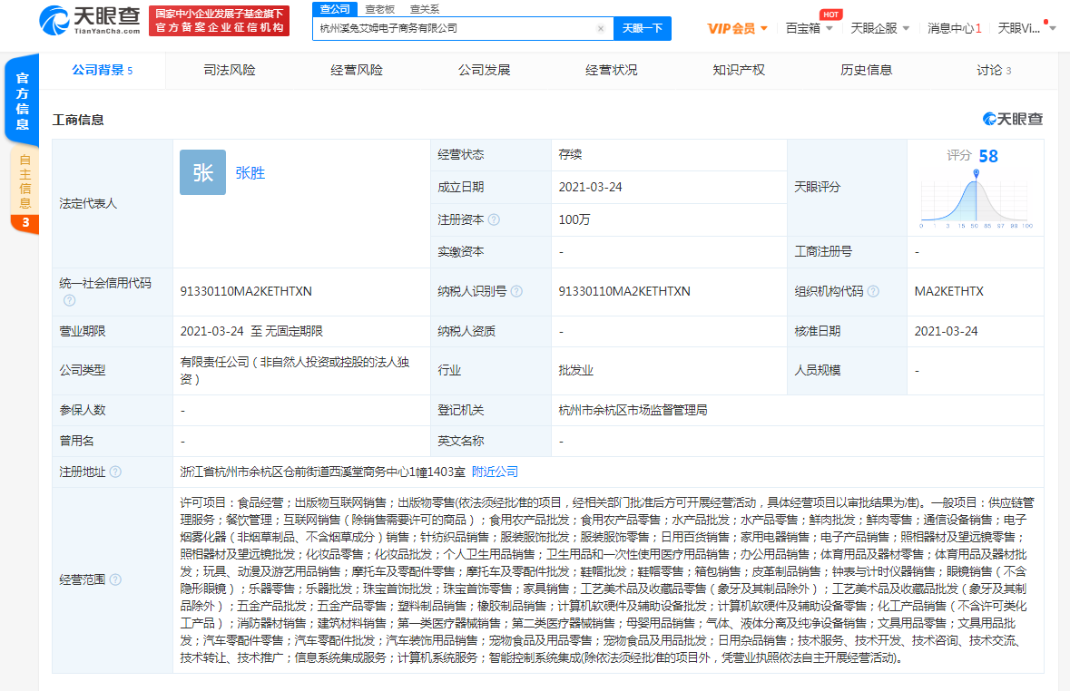Open legal representative 张胜 profile link
Image resolution: width=1070 pixels, height=691 pixels.
250,173
